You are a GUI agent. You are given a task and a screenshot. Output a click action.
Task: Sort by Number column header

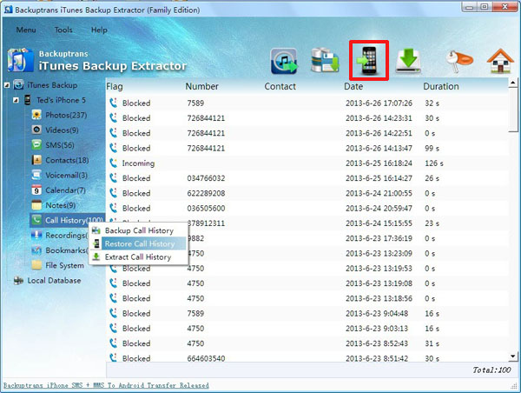(x=202, y=87)
